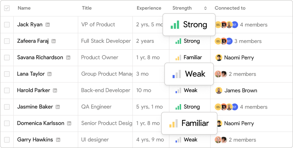Viewport: 293px width, 148px height.
Task: Click the LinkedIn icon by Garry Hawkins
Action: click(x=58, y=140)
